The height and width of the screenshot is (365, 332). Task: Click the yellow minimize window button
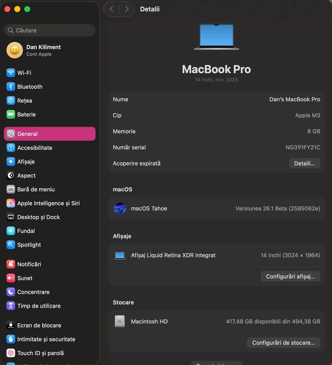17,9
